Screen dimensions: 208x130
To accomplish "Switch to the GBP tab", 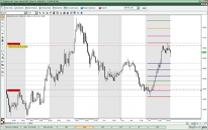I will pos(66,127).
